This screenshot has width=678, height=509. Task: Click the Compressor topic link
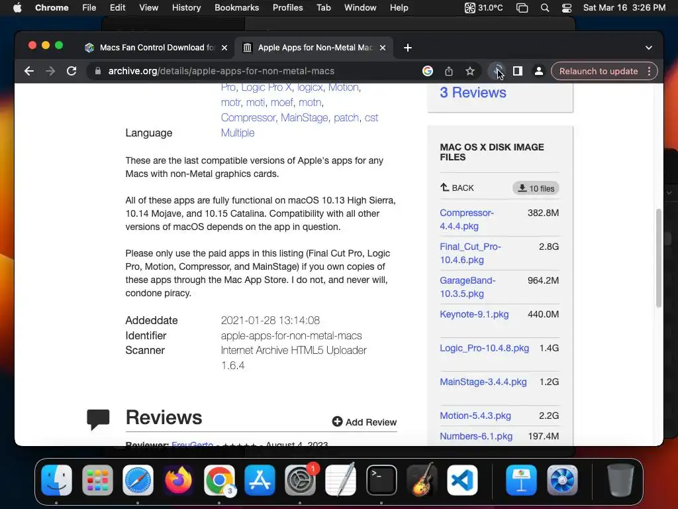[x=248, y=118]
